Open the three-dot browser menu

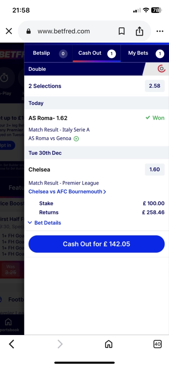[160, 31]
